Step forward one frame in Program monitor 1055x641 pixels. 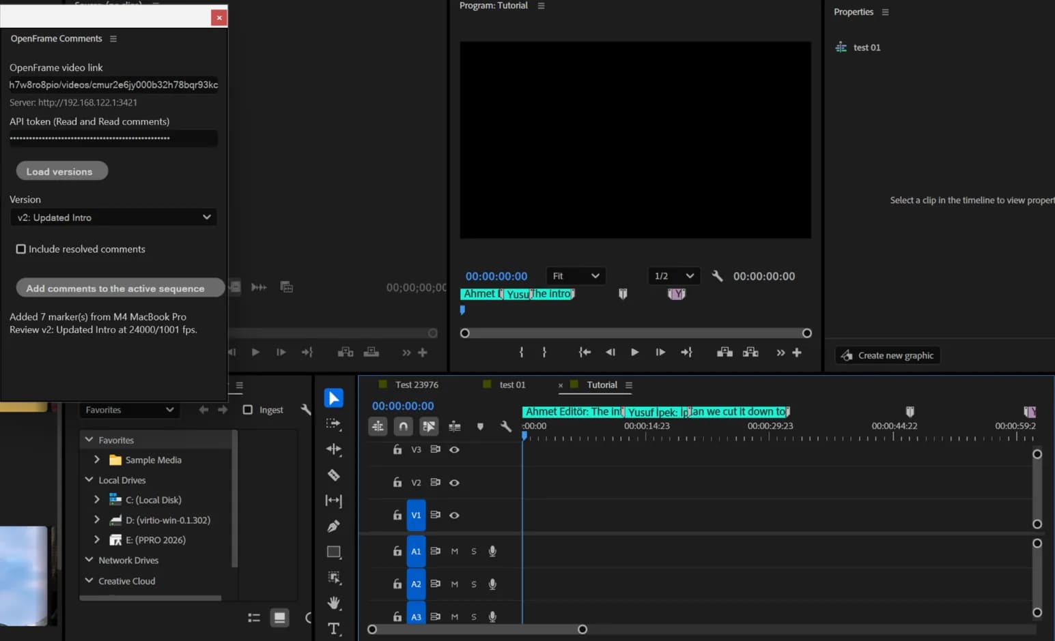coord(660,353)
